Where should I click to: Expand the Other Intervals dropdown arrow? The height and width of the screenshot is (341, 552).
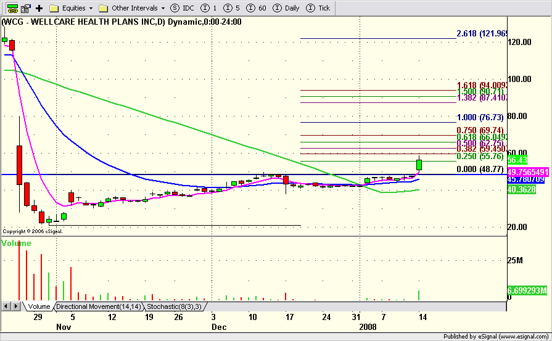(x=163, y=8)
